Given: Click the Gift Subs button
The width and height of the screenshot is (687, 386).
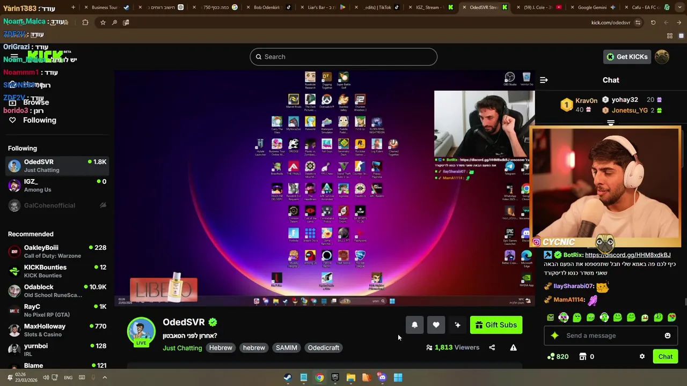Looking at the screenshot, I should (496, 325).
